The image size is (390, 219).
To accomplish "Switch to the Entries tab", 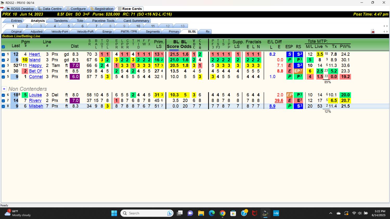I will [x=16, y=20].
